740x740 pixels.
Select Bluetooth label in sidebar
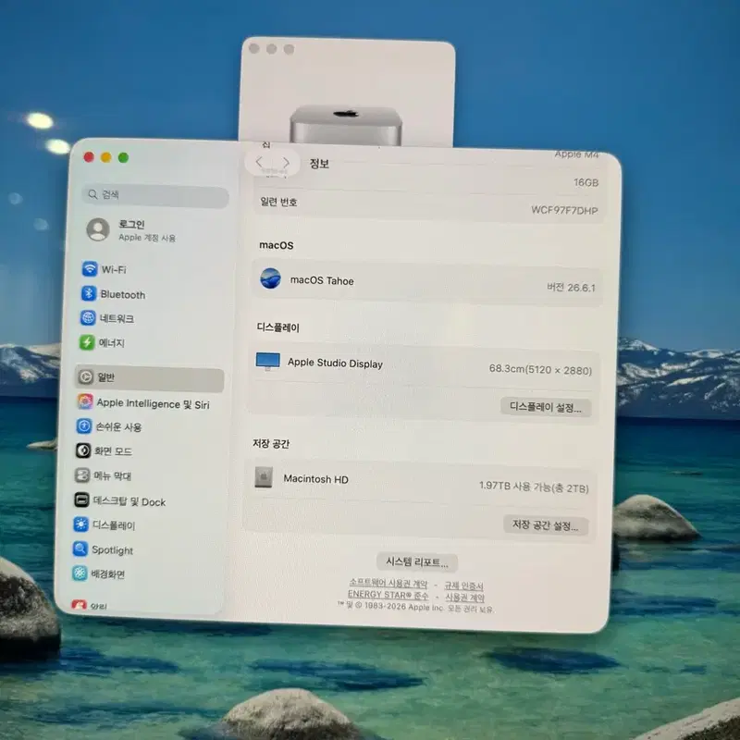click(123, 294)
